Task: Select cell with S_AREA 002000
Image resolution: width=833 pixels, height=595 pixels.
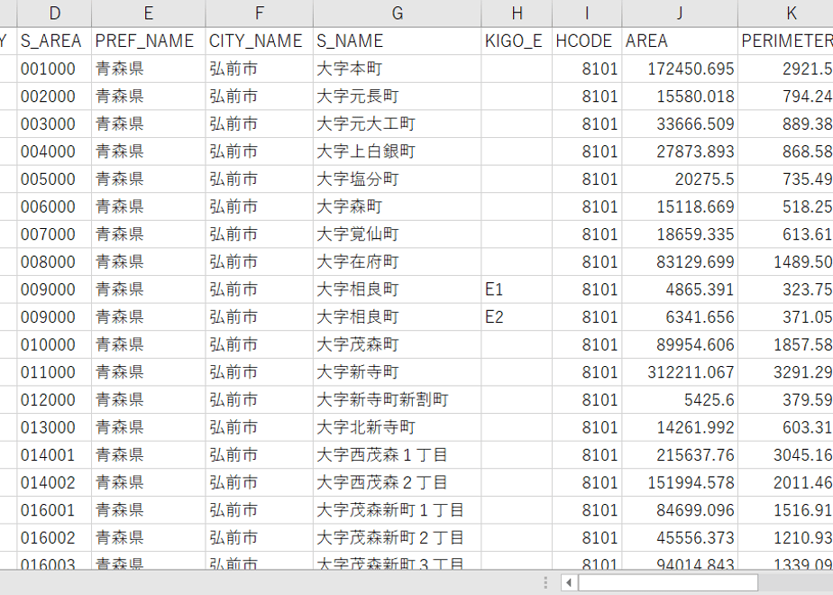Action: tap(54, 96)
